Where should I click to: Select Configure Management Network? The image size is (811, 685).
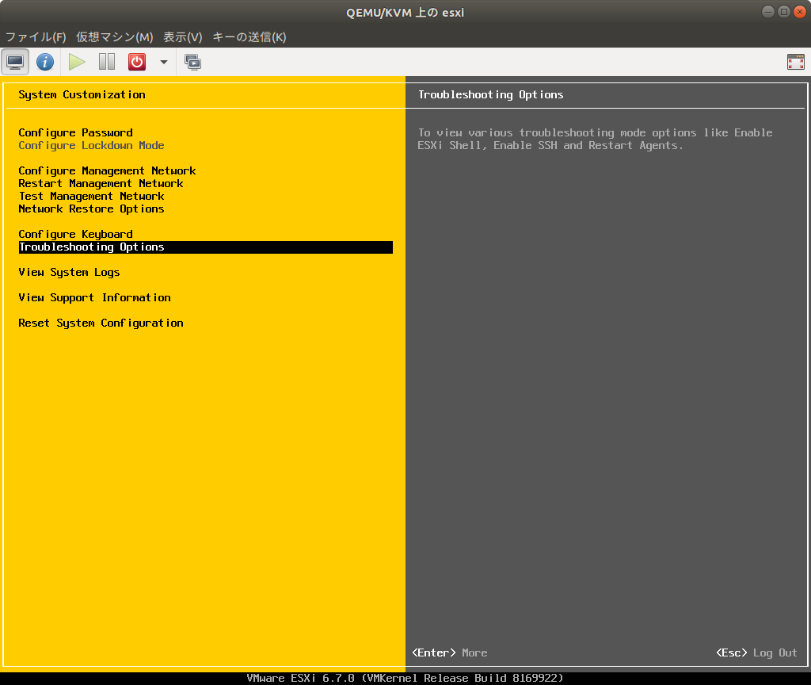[107, 171]
